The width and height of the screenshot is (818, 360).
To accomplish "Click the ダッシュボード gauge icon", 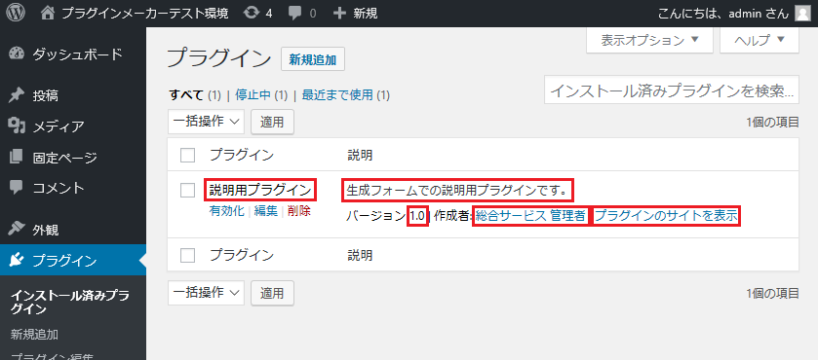I will [17, 54].
